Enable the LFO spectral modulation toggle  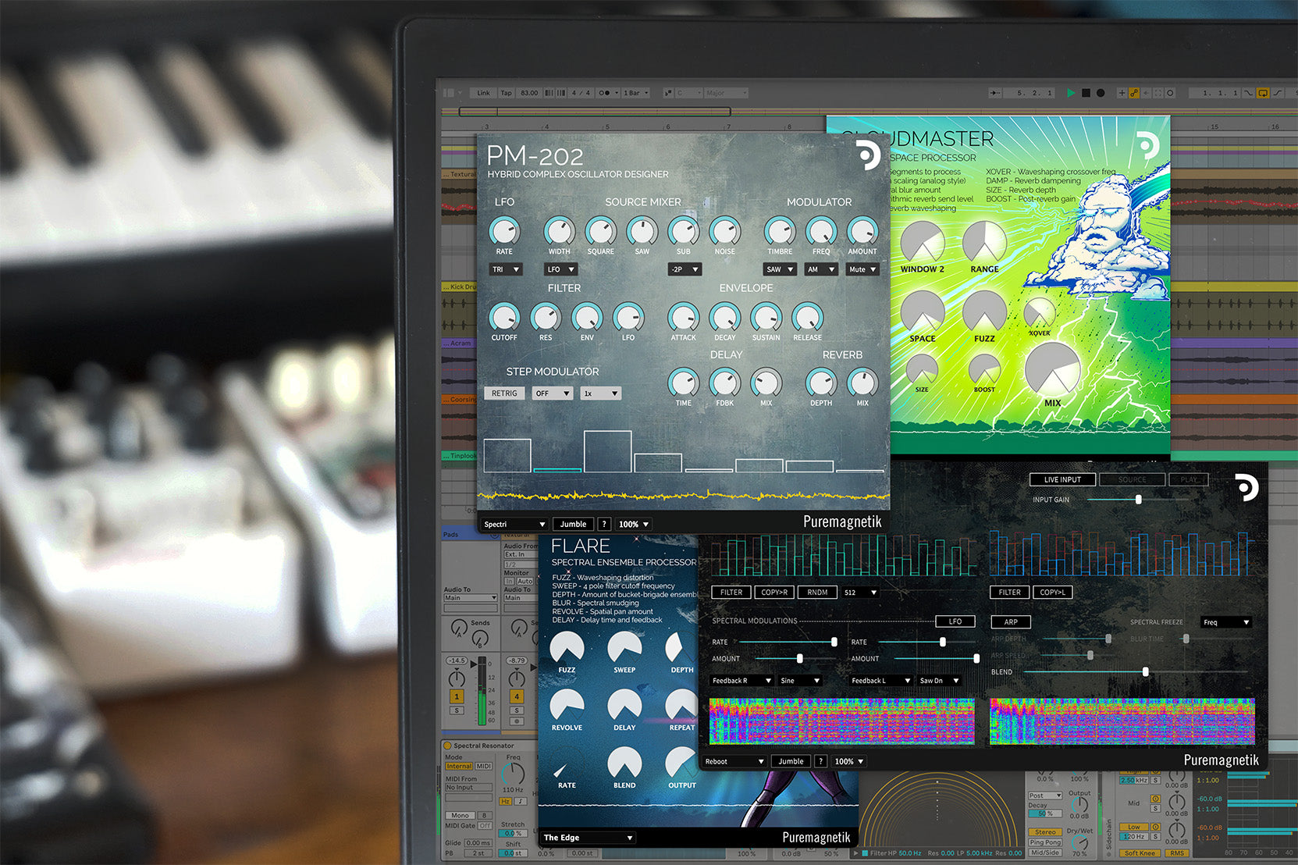tap(955, 621)
